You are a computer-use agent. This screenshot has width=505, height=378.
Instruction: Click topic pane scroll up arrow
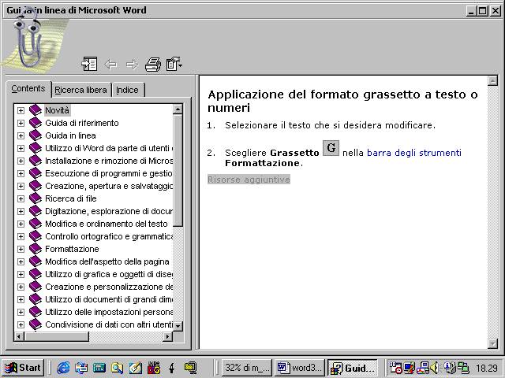click(492, 80)
